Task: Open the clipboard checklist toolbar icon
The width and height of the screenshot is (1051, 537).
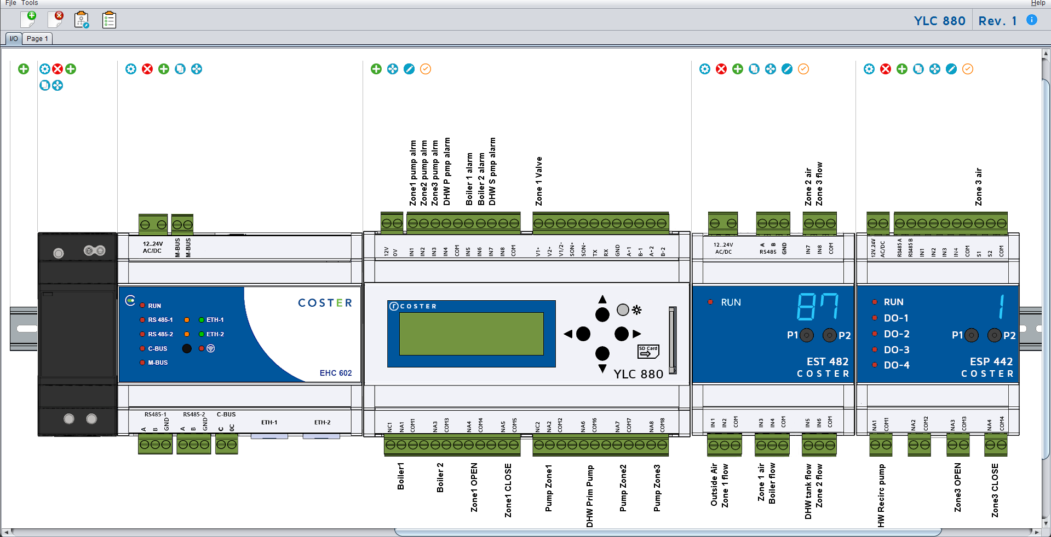Action: (x=109, y=20)
